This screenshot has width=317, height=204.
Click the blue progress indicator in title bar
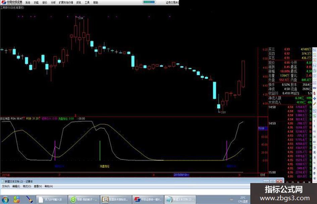149,2
